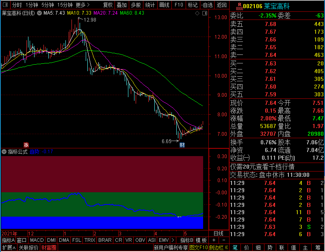Click the red 涨 marker on the chart
The width and height of the screenshot is (325, 252).
click(26, 145)
